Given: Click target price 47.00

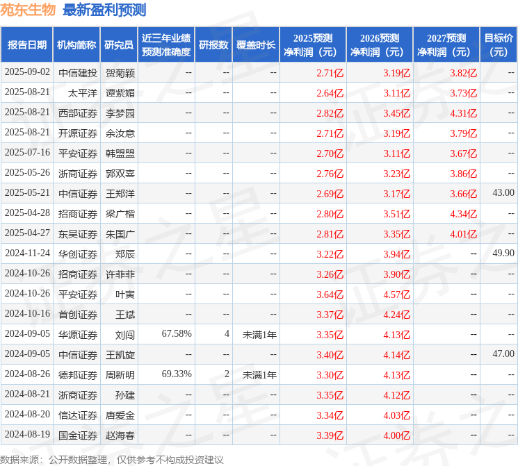Looking at the screenshot, I should click(x=503, y=353).
